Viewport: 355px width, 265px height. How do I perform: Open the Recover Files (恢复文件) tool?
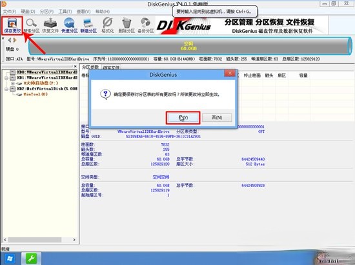(x=50, y=26)
